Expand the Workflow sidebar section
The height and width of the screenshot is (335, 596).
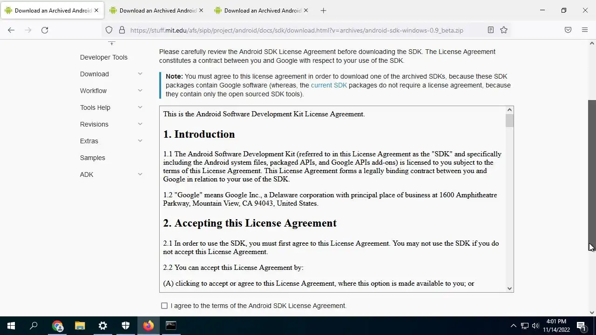pyautogui.click(x=140, y=91)
